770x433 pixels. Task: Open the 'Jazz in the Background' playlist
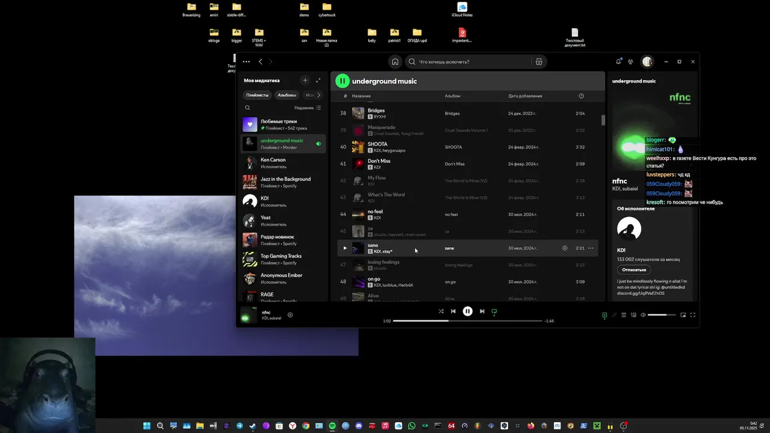[x=283, y=182]
